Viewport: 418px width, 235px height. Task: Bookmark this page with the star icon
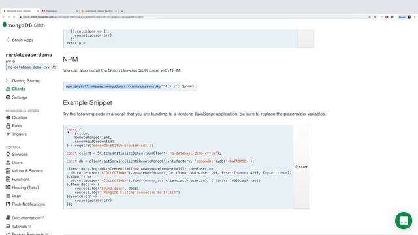click(375, 17)
